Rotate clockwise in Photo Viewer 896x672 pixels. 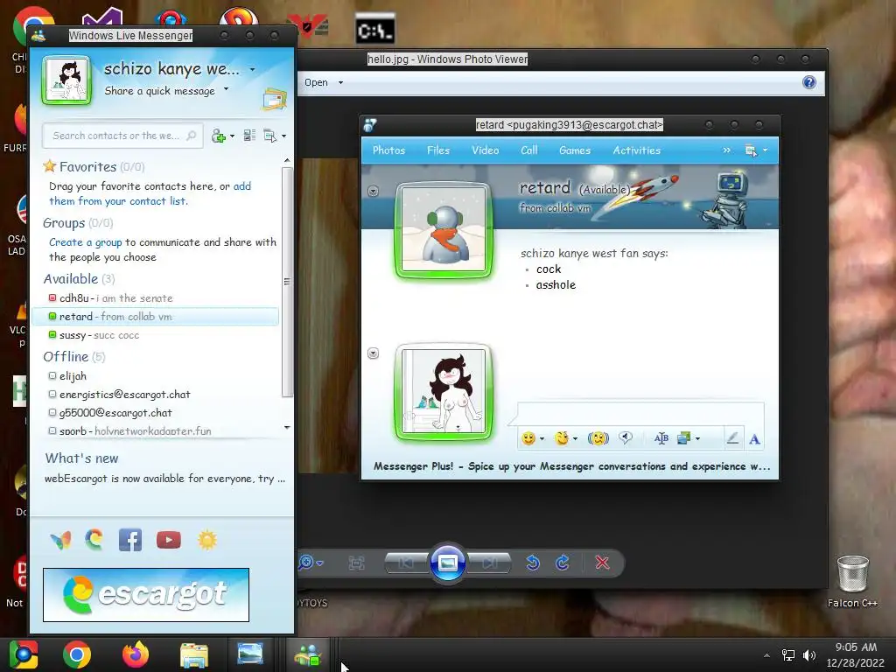point(563,563)
